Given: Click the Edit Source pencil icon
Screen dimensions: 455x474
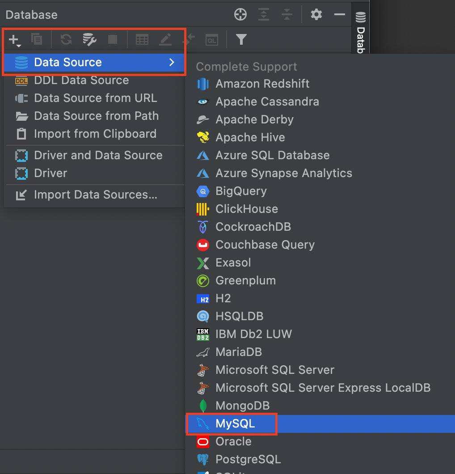Looking at the screenshot, I should click(165, 40).
